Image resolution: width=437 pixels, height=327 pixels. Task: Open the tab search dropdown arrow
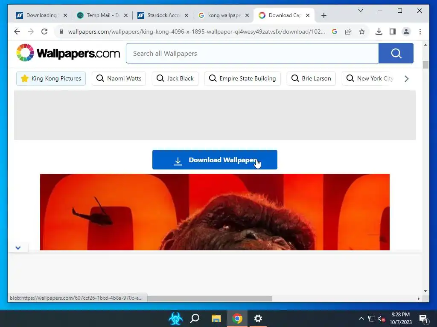coord(360,11)
